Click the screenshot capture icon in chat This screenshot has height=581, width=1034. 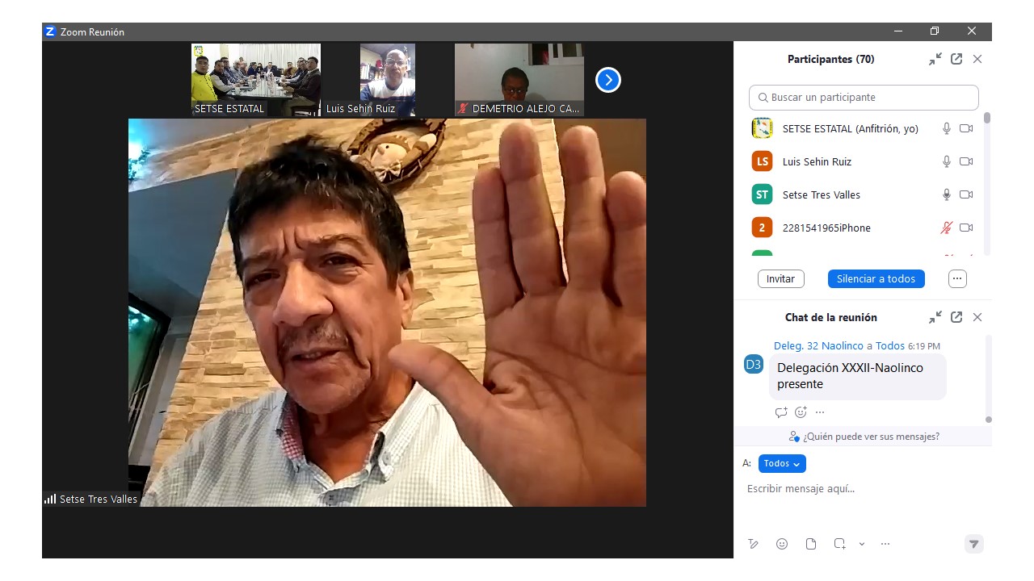pyautogui.click(x=839, y=544)
